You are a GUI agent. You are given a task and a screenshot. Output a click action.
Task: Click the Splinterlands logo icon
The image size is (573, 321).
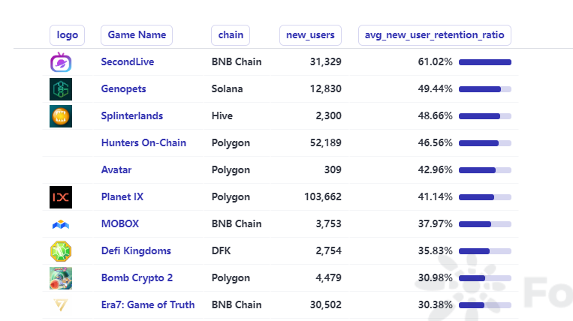pos(60,116)
